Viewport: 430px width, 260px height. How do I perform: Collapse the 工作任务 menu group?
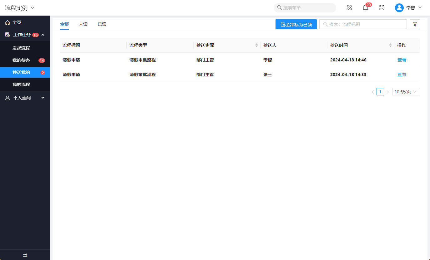pyautogui.click(x=43, y=35)
